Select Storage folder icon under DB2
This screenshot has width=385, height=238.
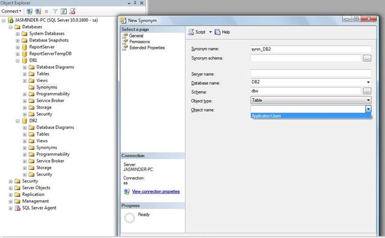31,168
